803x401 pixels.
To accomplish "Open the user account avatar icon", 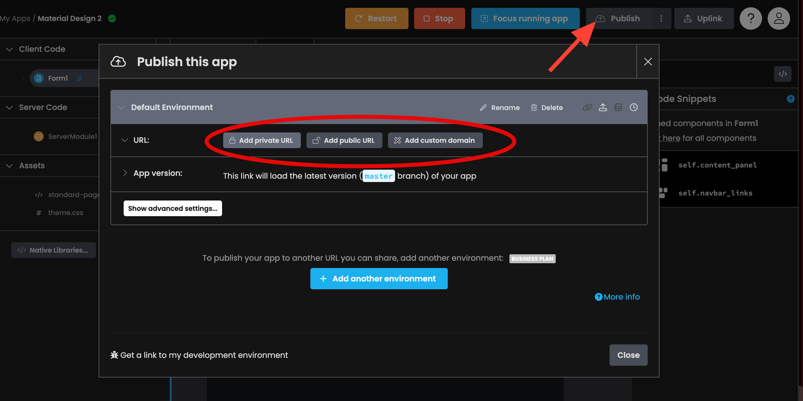I will [x=779, y=18].
